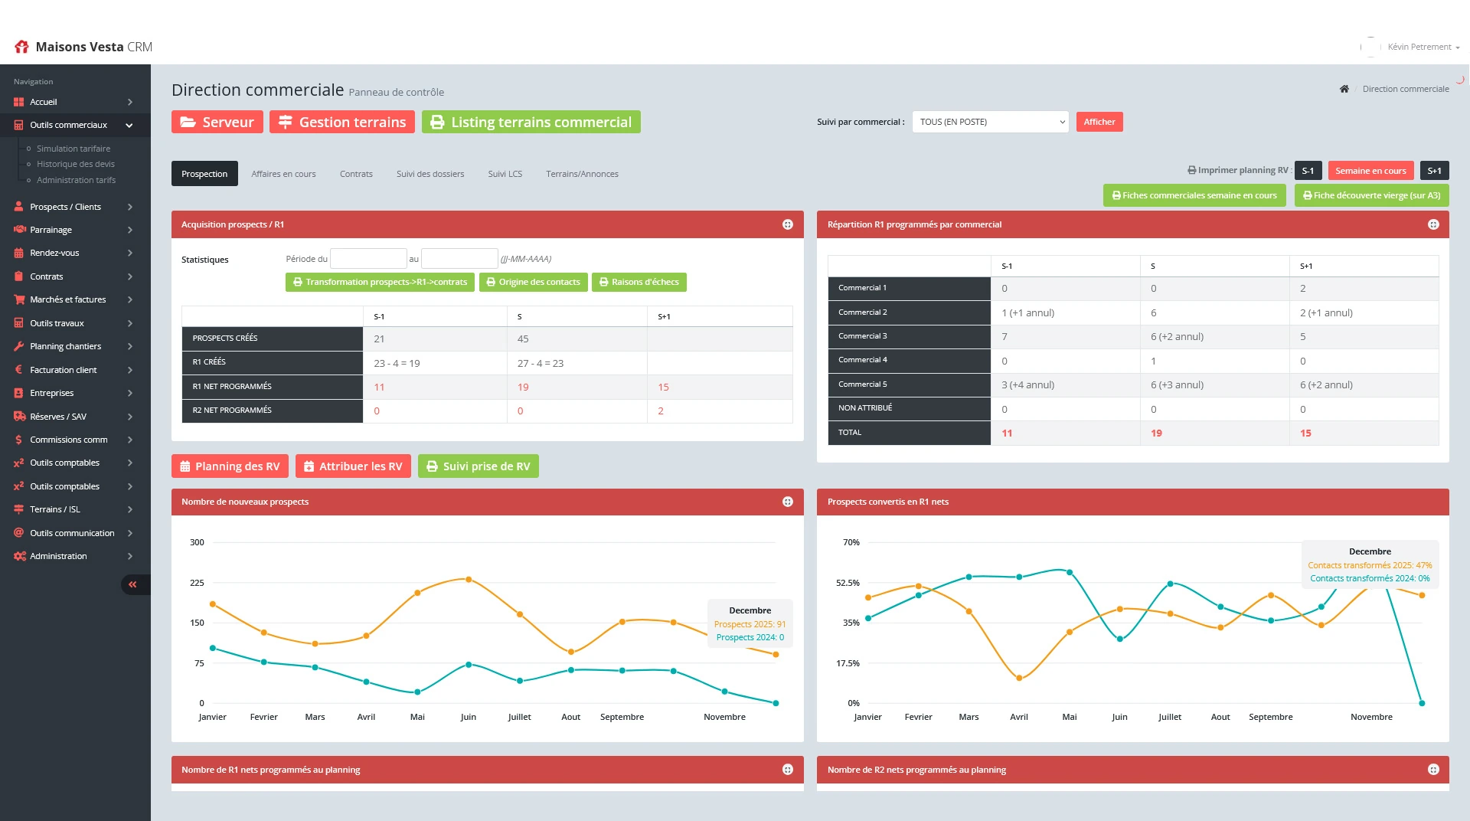Screen dimensions: 1470x821
Task: Open the Suivi par commercial dropdown
Action: pyautogui.click(x=990, y=122)
